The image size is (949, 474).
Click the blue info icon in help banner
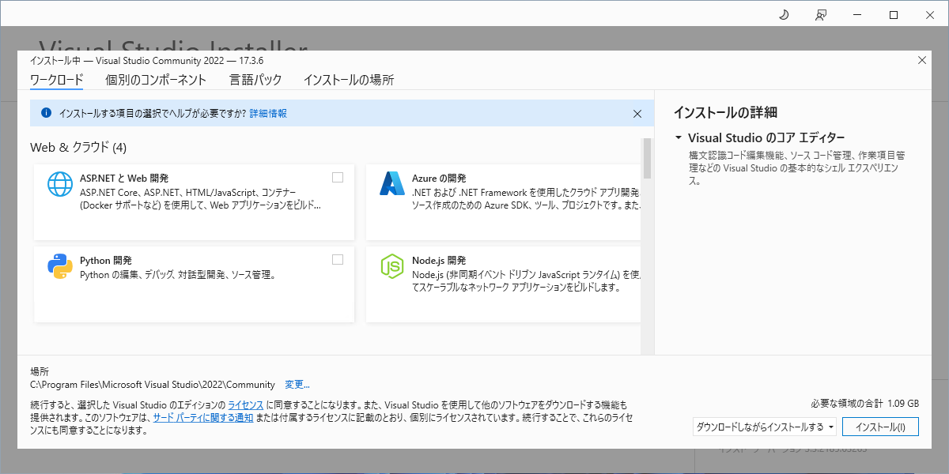click(46, 113)
